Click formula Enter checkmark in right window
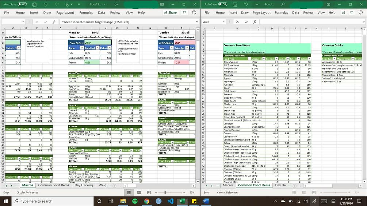367x206 pixels. pyautogui.click(x=246, y=22)
